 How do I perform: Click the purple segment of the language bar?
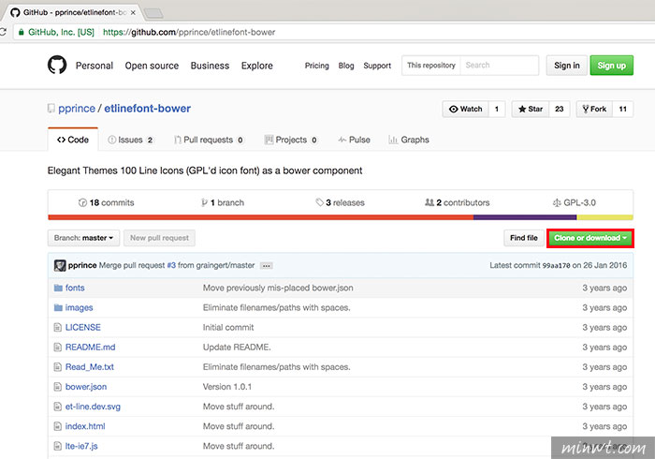tap(525, 217)
